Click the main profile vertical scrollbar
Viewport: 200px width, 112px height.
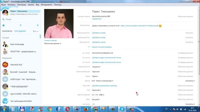click(x=199, y=42)
